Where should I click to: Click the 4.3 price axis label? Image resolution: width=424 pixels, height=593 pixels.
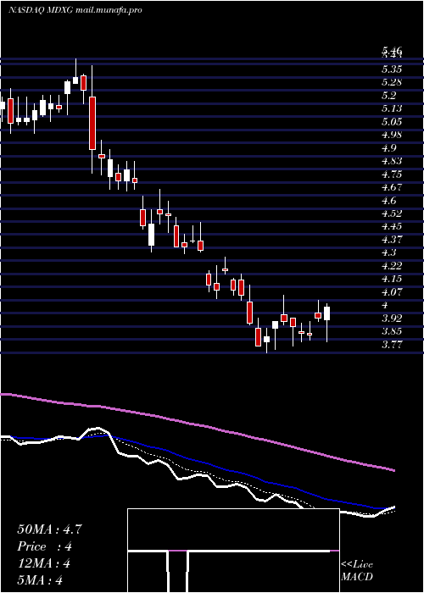tap(389, 252)
